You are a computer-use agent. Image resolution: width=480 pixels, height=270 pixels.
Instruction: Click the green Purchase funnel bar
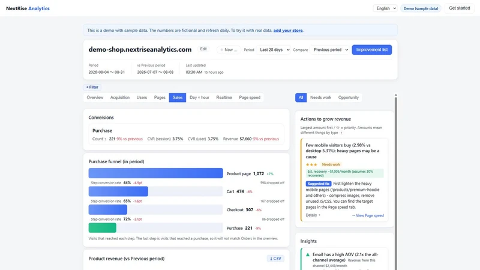tap(102, 228)
